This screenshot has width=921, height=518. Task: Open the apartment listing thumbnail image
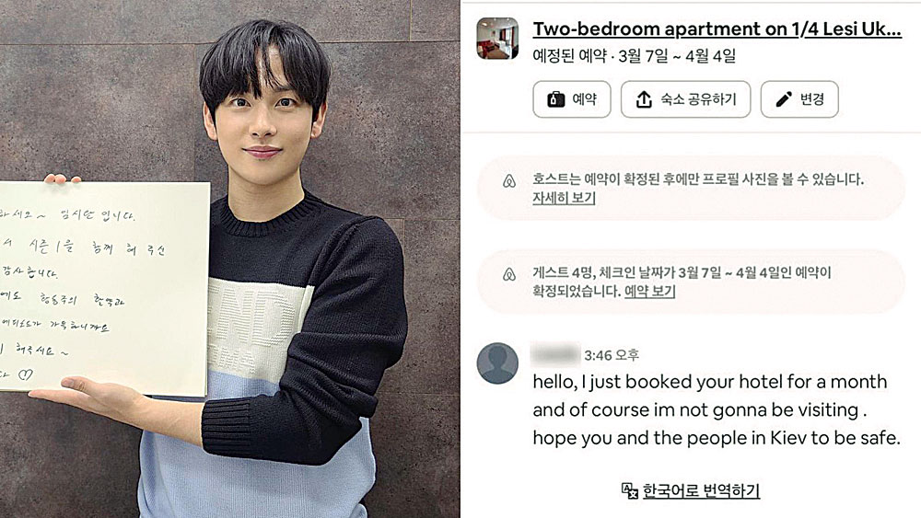(x=497, y=39)
